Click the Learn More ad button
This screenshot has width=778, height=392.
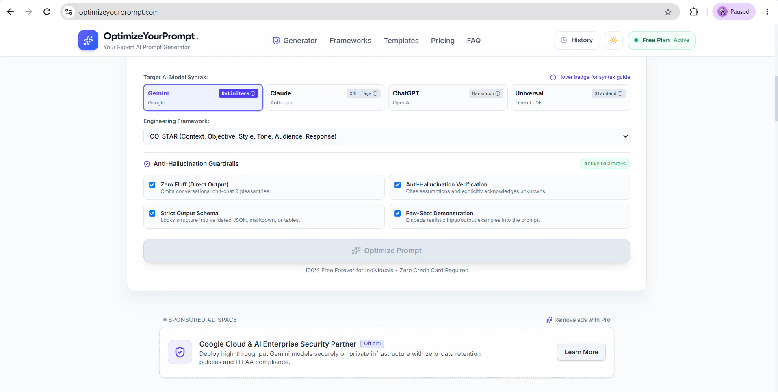(581, 352)
